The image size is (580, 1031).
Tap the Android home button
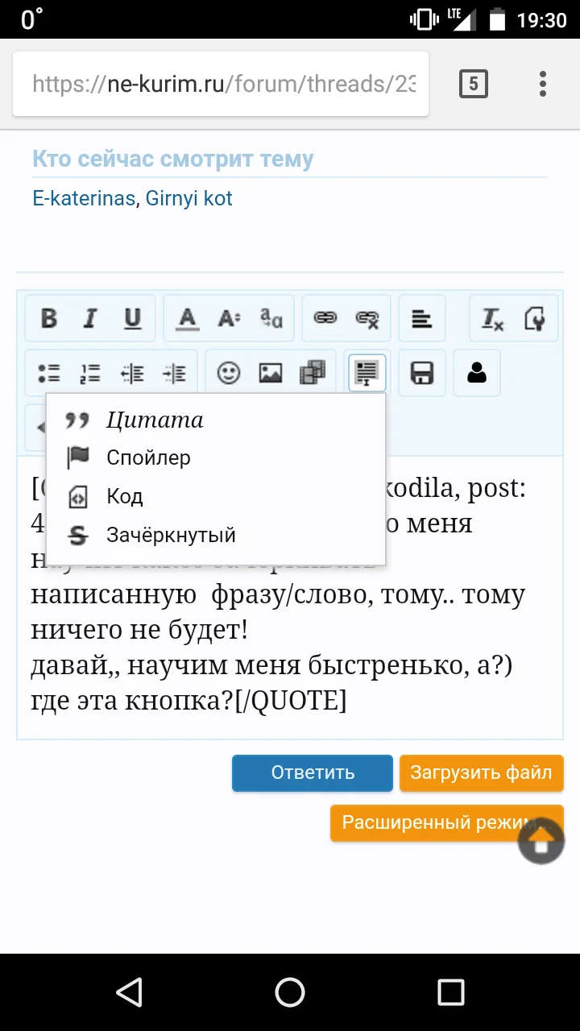point(290,992)
